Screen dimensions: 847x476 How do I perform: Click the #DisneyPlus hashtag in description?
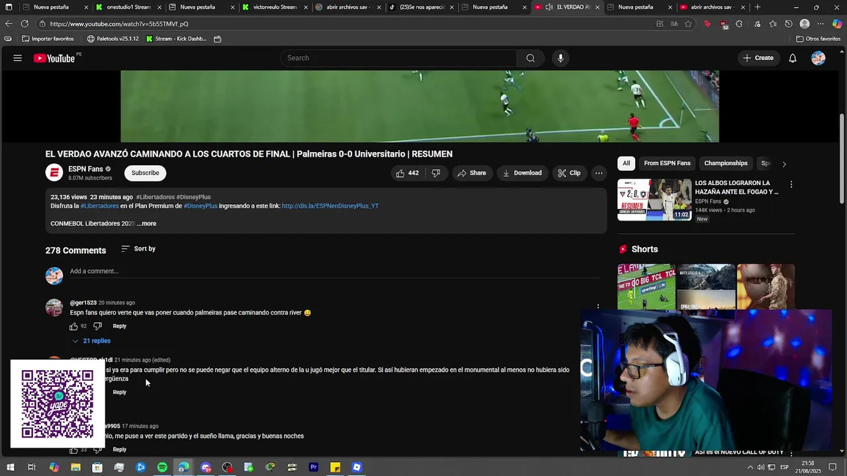(x=201, y=206)
